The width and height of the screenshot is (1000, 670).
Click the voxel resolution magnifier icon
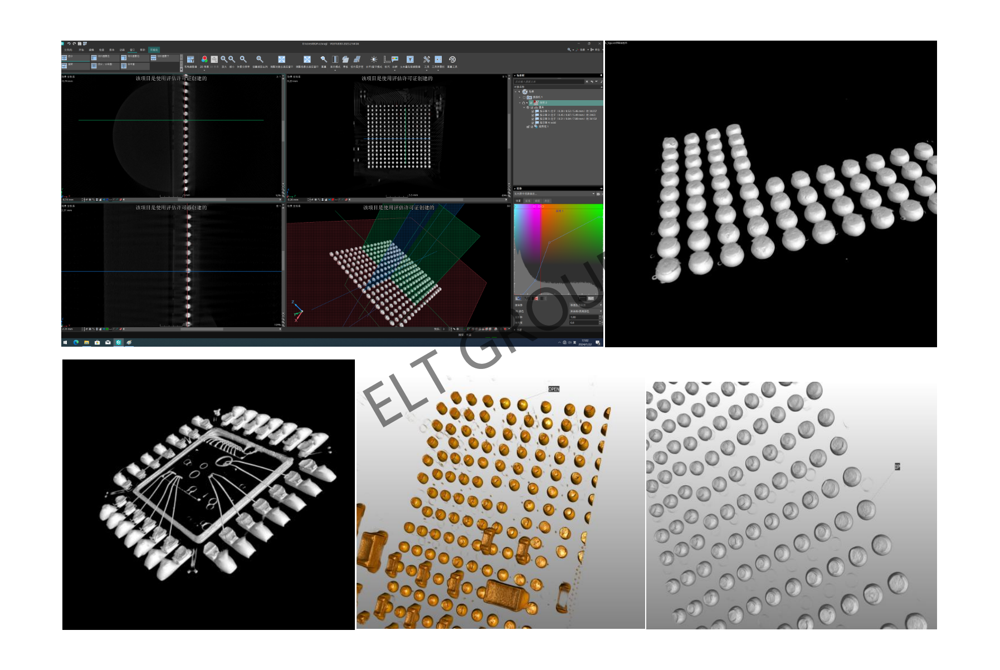coord(243,59)
